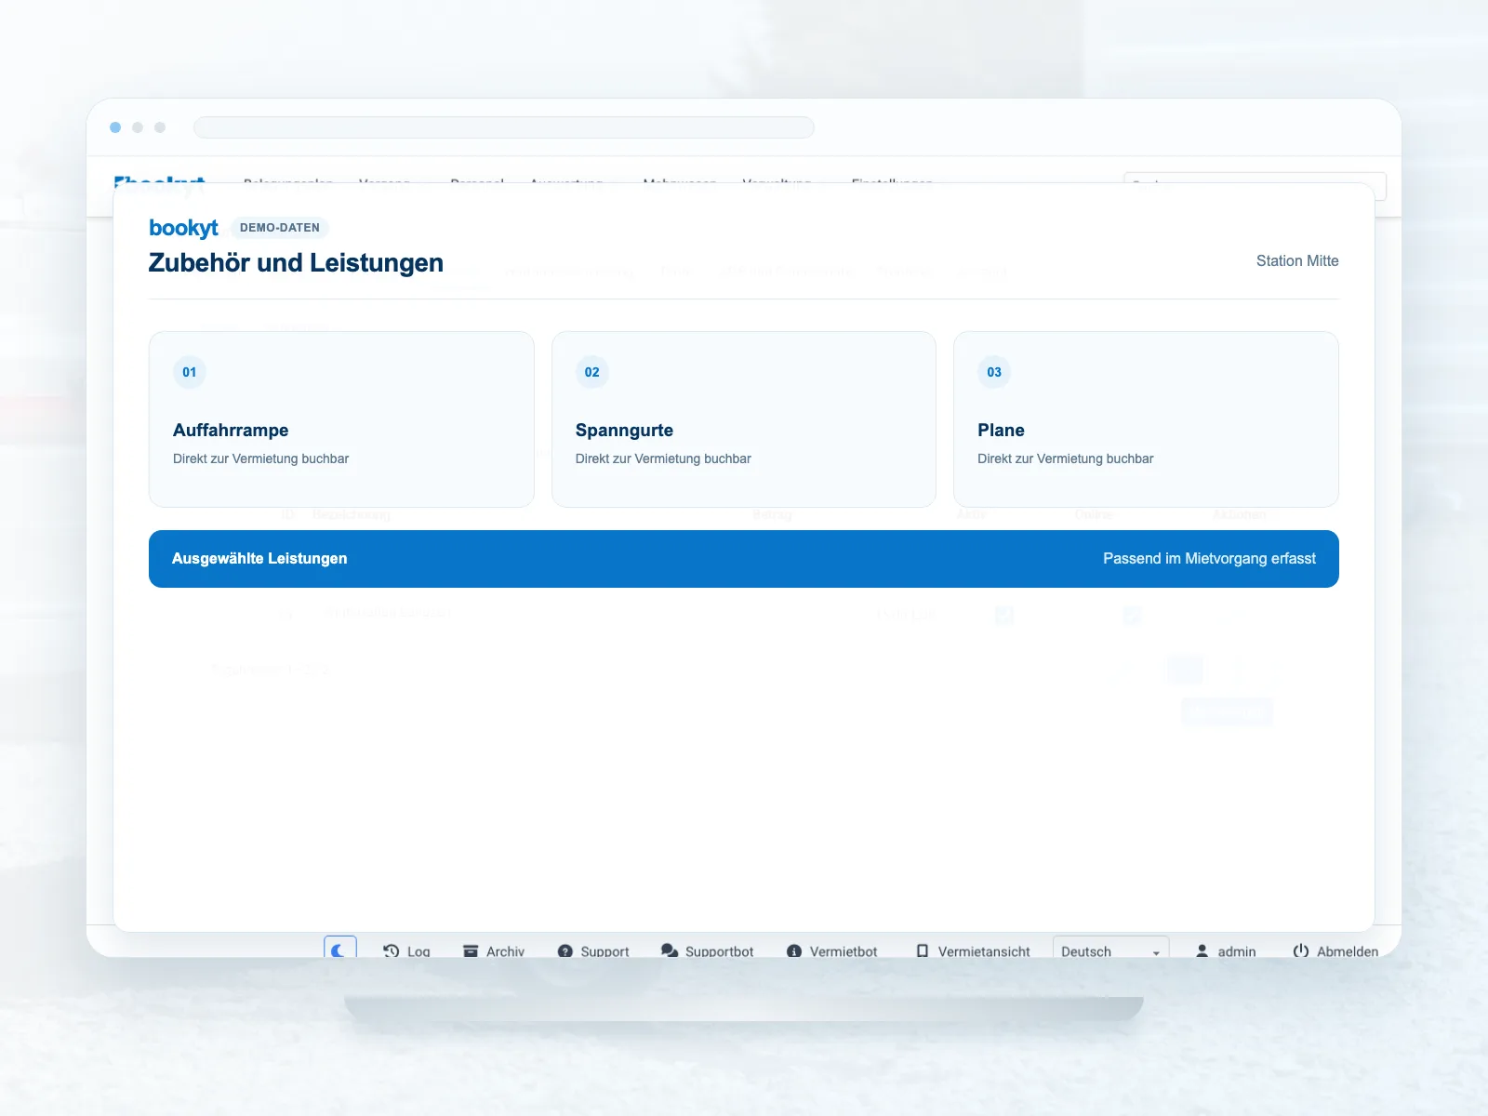Select the Spanngurte card

[743, 419]
